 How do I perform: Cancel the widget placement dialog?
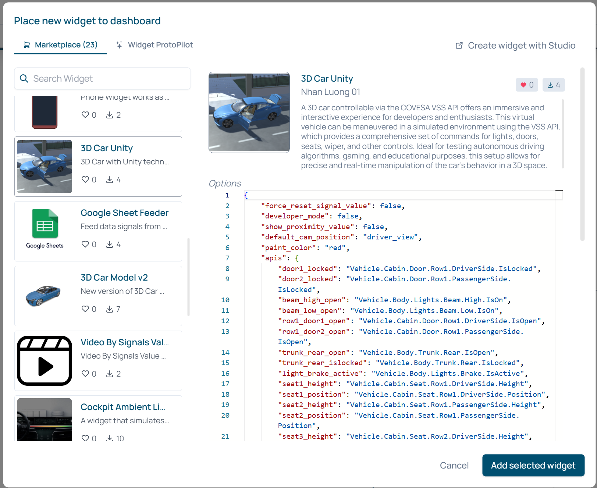tap(454, 466)
